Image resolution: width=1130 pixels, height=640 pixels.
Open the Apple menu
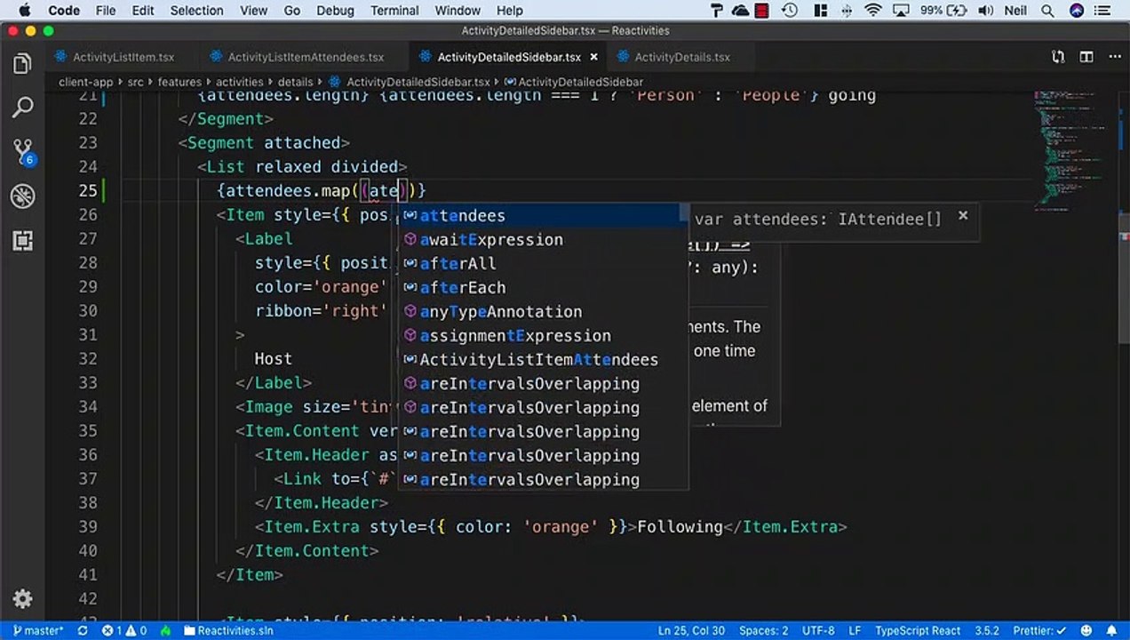[24, 11]
